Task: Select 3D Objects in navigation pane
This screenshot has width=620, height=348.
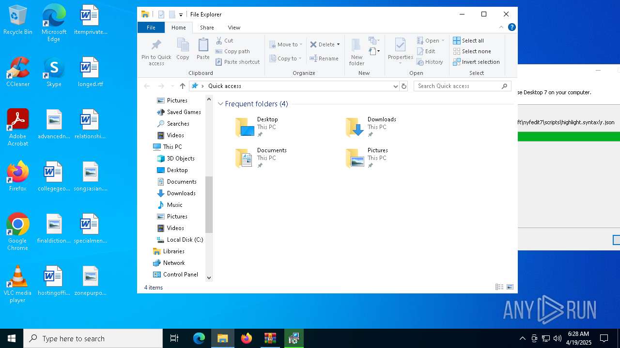Action: point(181,159)
